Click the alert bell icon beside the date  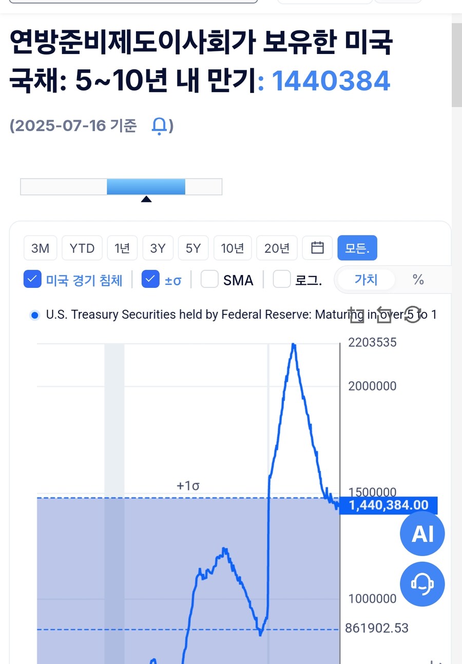coord(160,125)
